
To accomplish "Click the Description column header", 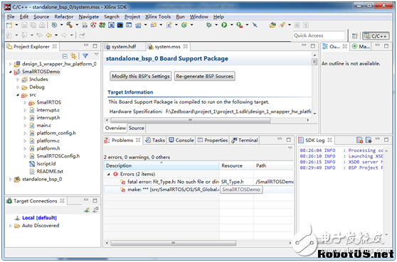I will coord(162,165).
